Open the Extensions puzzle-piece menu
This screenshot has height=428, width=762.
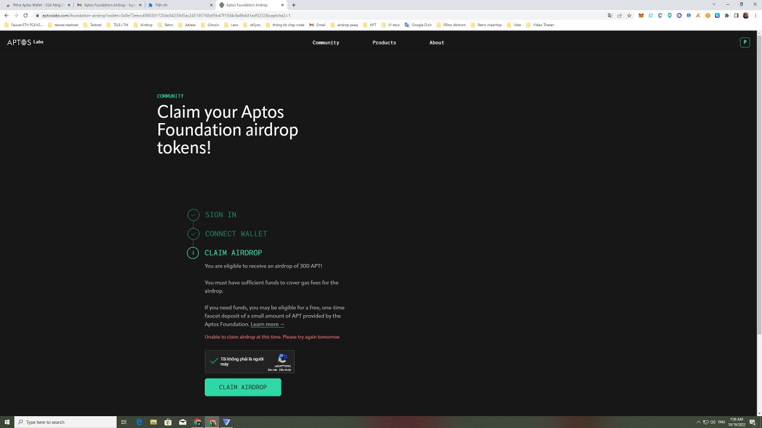click(727, 15)
